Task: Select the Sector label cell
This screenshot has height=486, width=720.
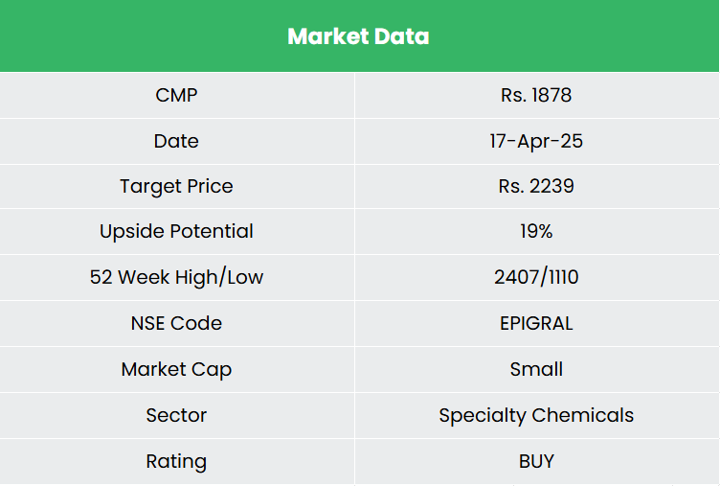Action: [176, 415]
